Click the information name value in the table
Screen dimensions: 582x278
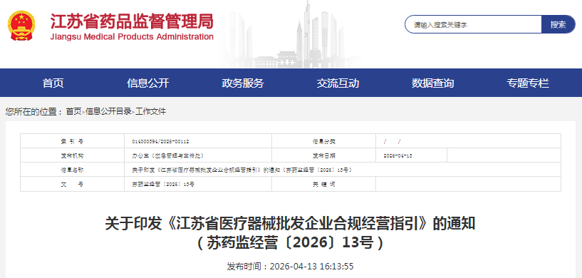(x=242, y=170)
